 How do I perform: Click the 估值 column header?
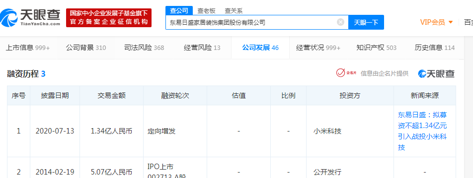pyautogui.click(x=239, y=95)
